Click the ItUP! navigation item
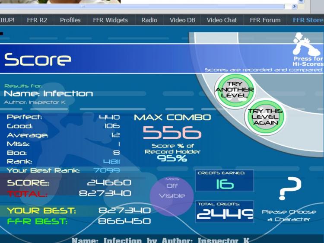This screenshot has width=324, height=243. click(7, 20)
